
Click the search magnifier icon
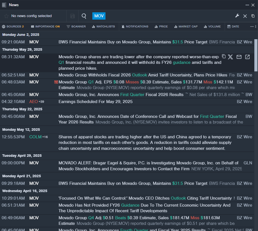(84, 16)
